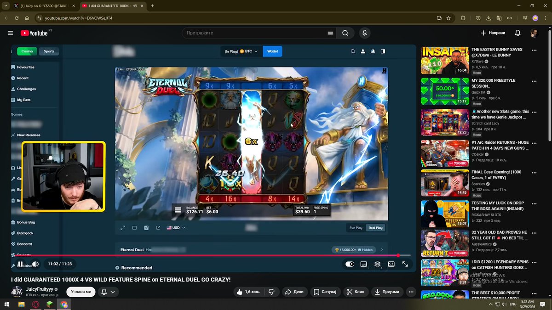The height and width of the screenshot is (310, 552).
Task: Pause the video
Action: tap(20, 264)
